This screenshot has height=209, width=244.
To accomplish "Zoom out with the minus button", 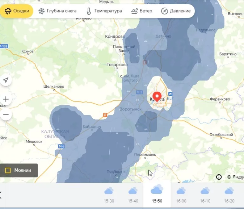I will [x=6, y=114].
